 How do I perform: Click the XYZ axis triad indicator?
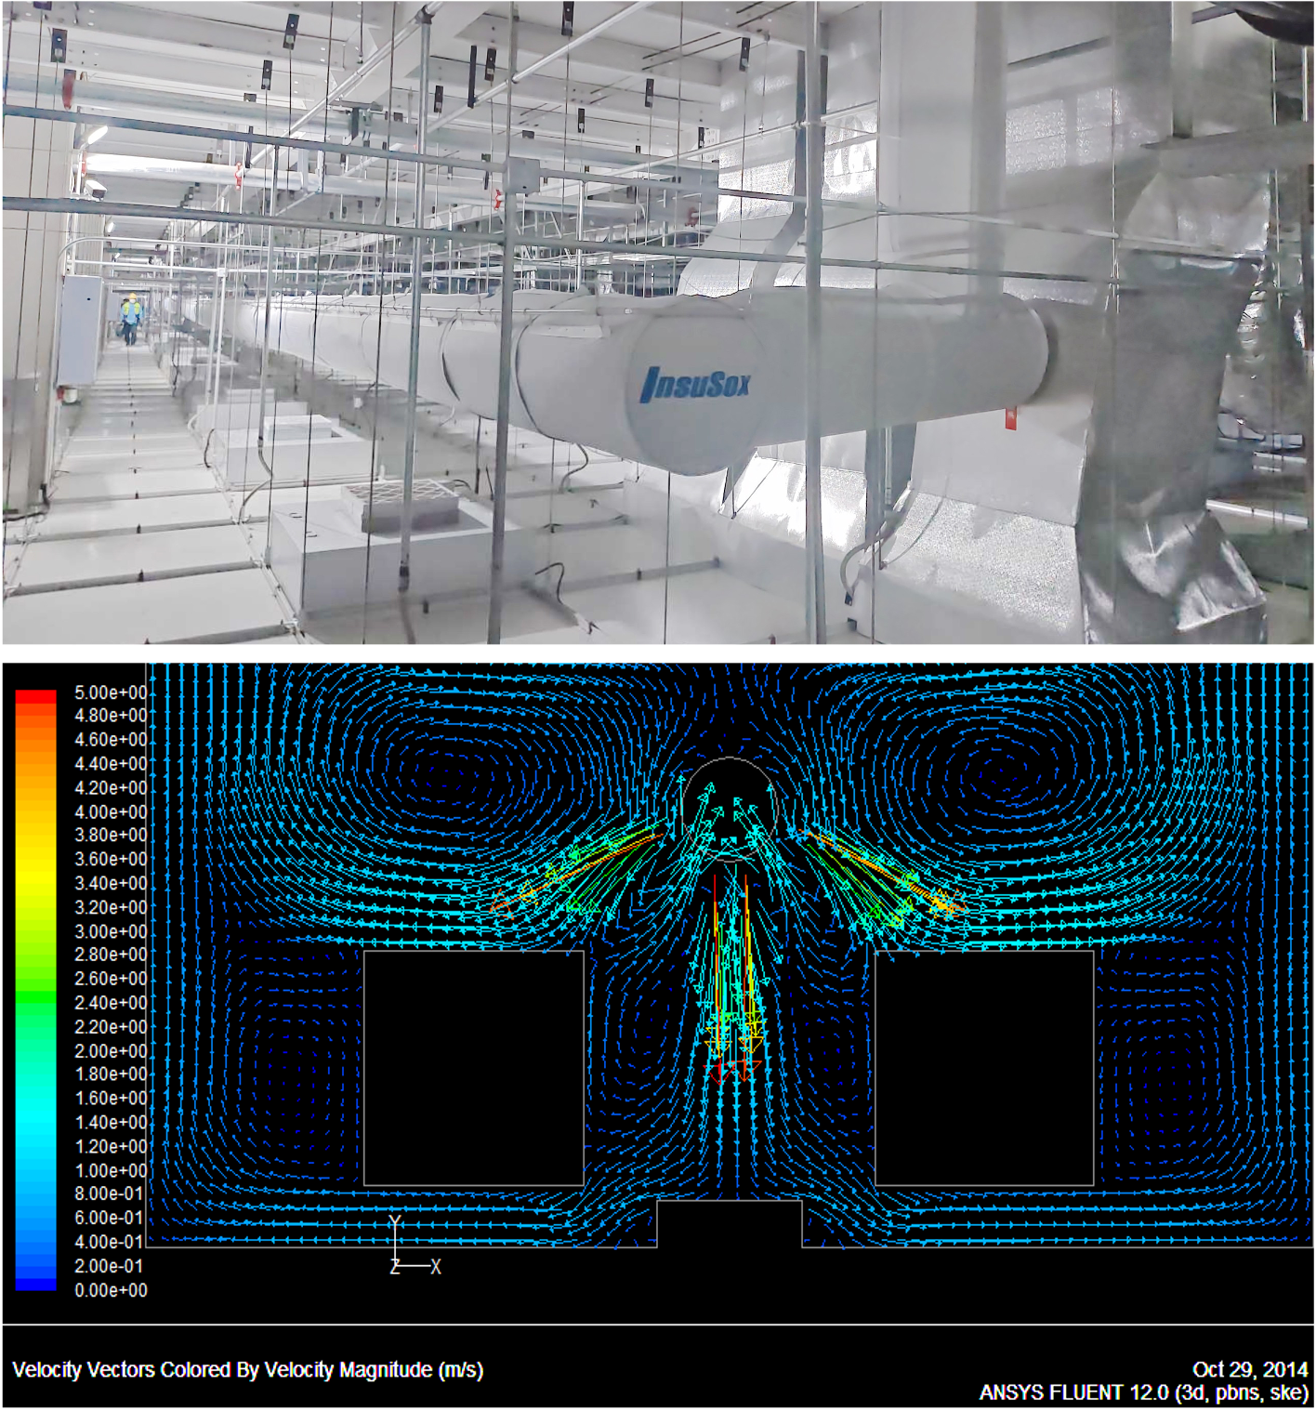406,1250
